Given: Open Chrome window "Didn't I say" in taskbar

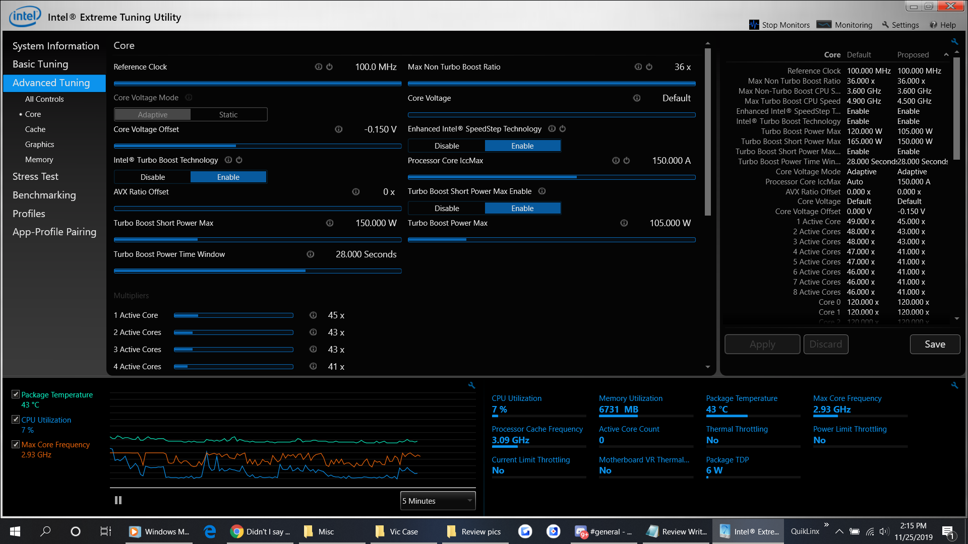Looking at the screenshot, I should [261, 531].
